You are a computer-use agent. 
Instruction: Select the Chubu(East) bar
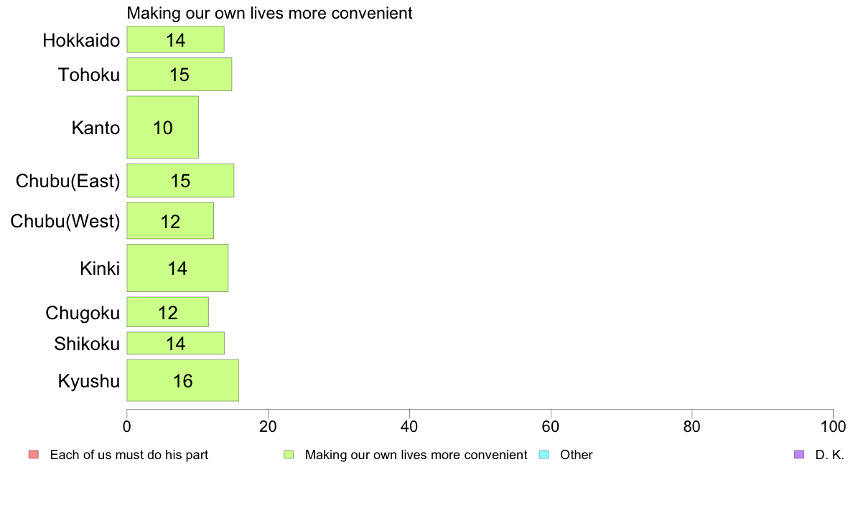[181, 181]
